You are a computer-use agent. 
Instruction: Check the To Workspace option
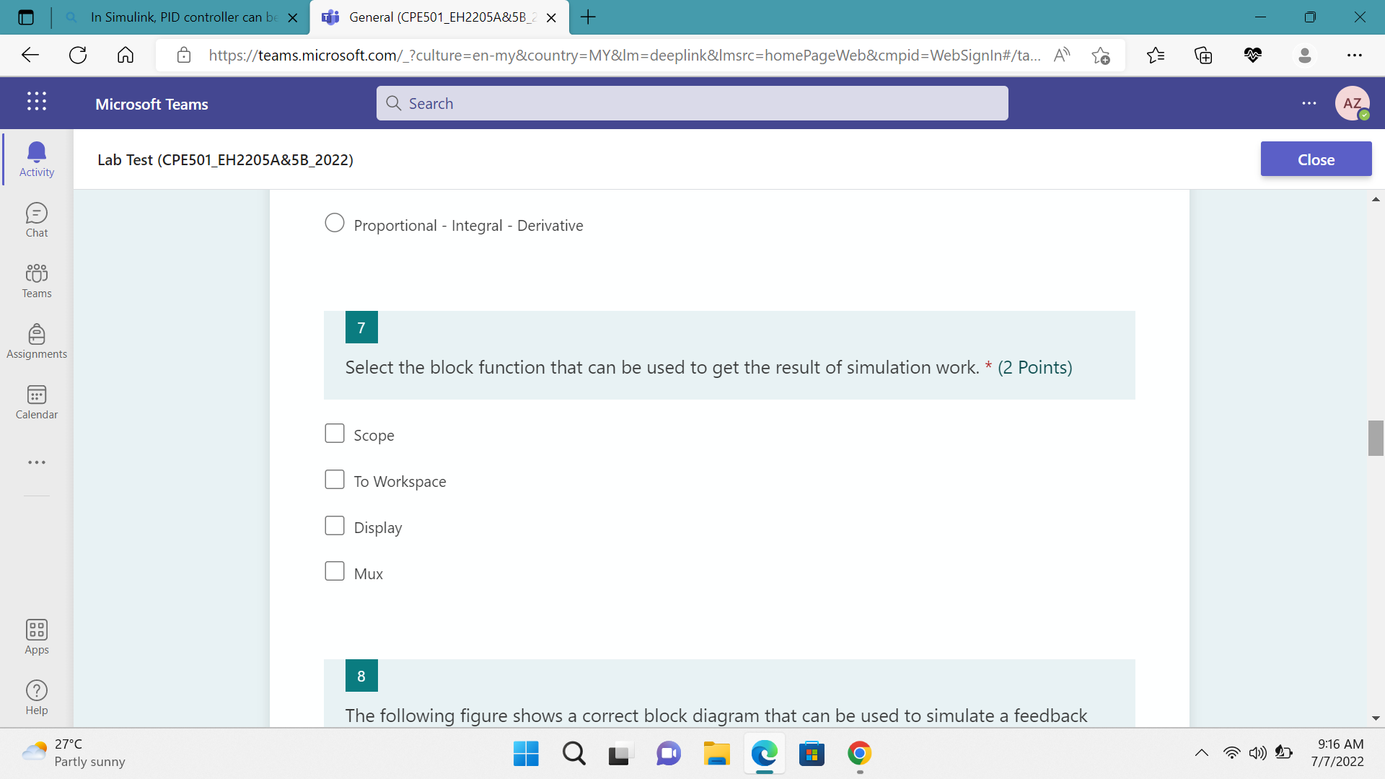334,479
